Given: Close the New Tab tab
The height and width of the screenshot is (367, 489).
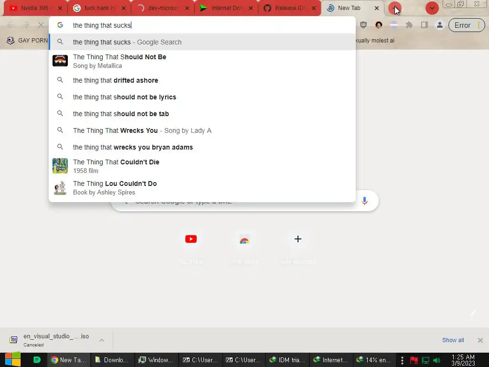Looking at the screenshot, I should click(x=377, y=8).
